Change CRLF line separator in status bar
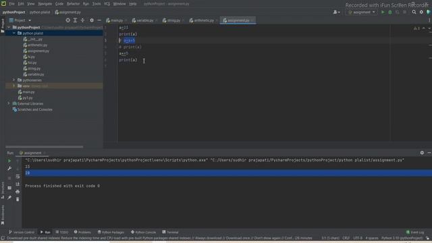This screenshot has height=243, width=432. [x=346, y=238]
